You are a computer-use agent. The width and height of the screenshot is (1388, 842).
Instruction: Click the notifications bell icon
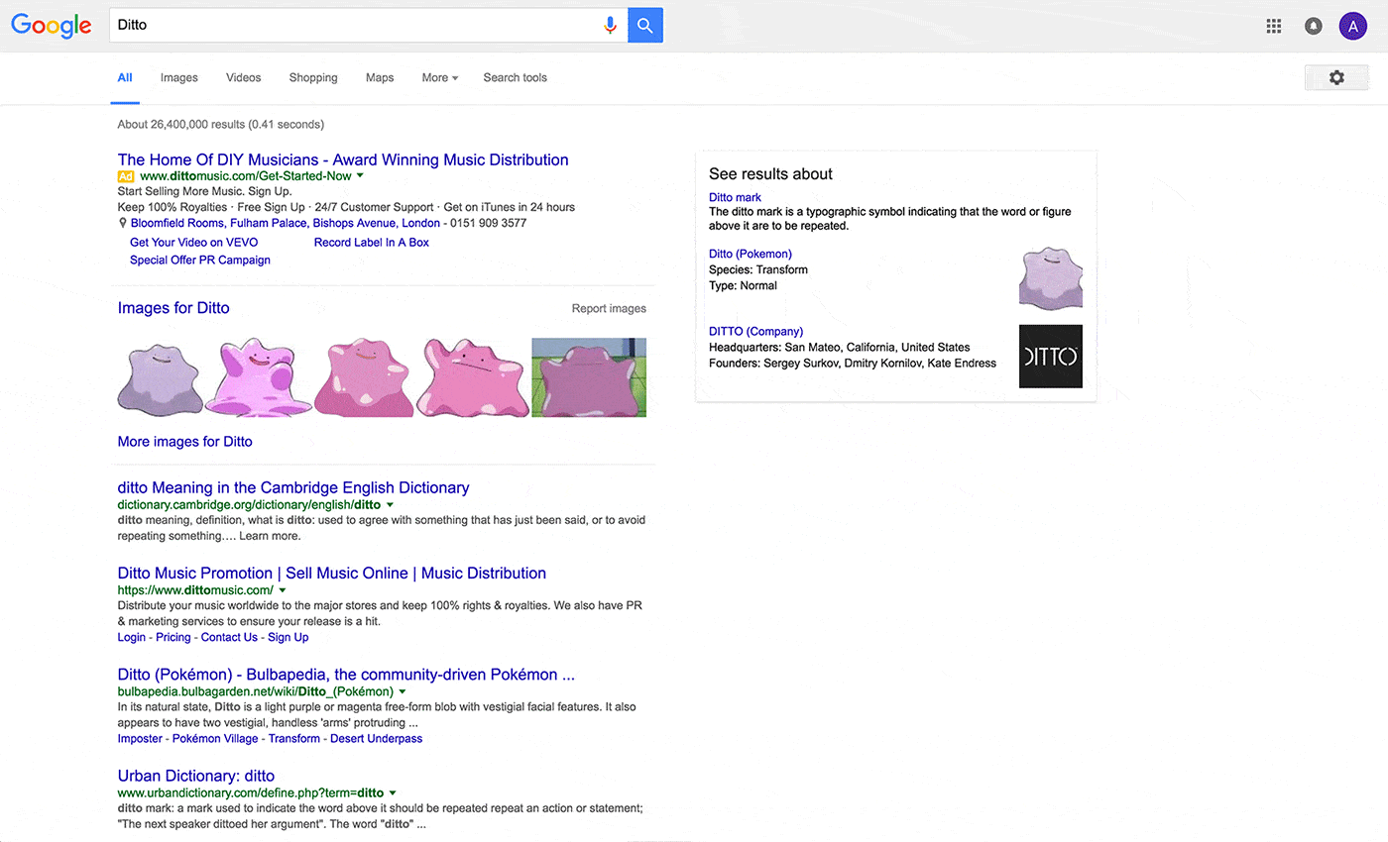tap(1313, 25)
